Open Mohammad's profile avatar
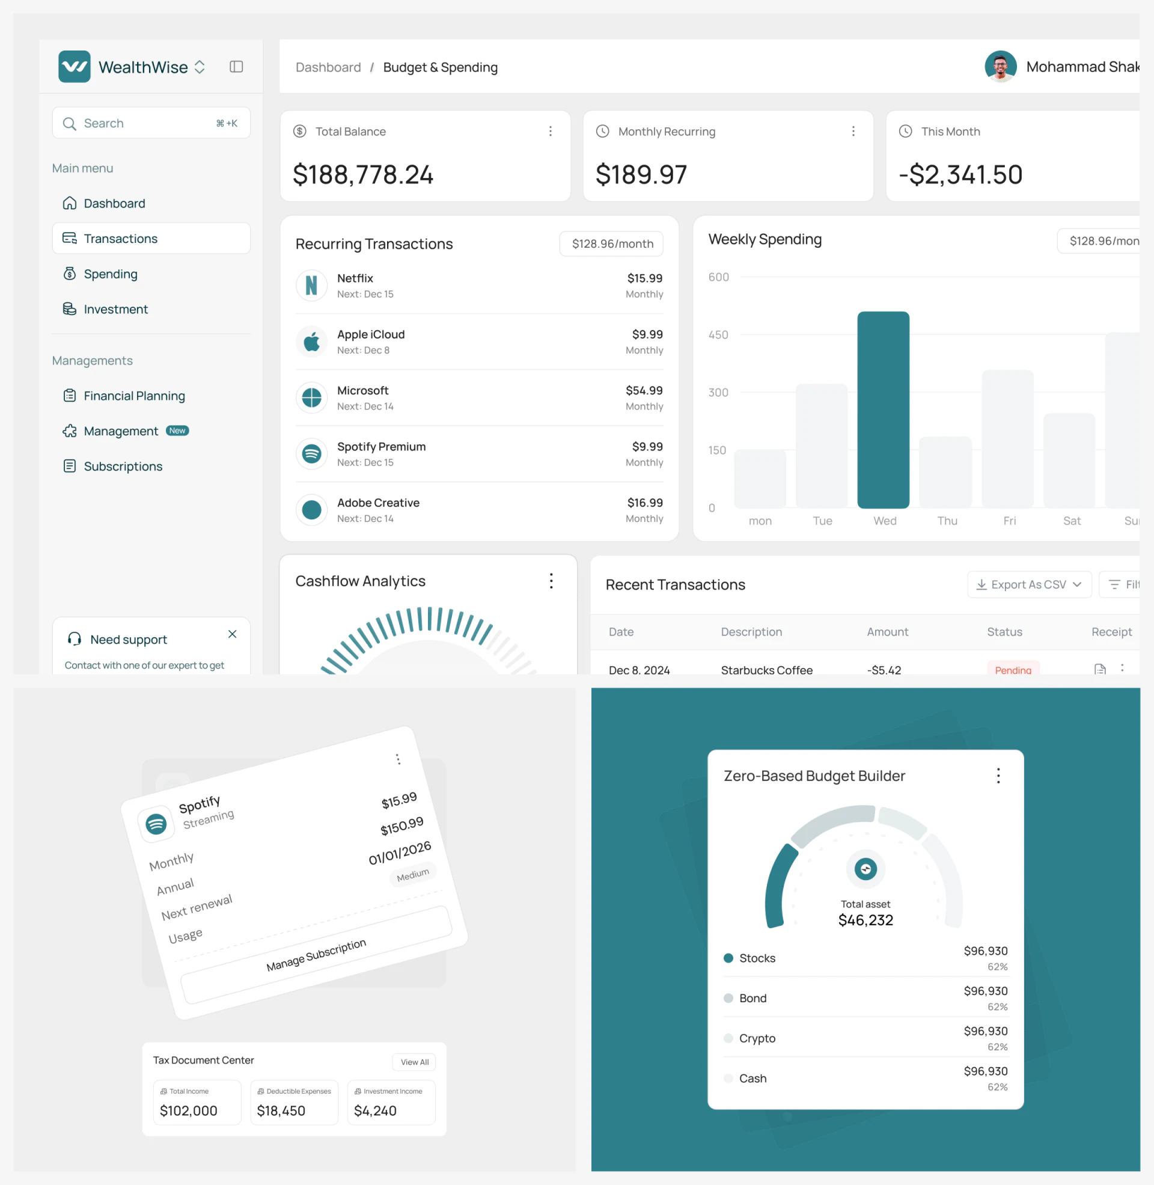This screenshot has height=1185, width=1154. point(1000,67)
